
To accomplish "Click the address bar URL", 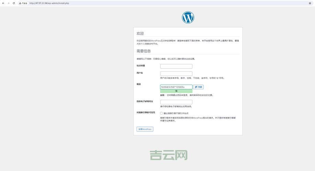I will [49, 3].
